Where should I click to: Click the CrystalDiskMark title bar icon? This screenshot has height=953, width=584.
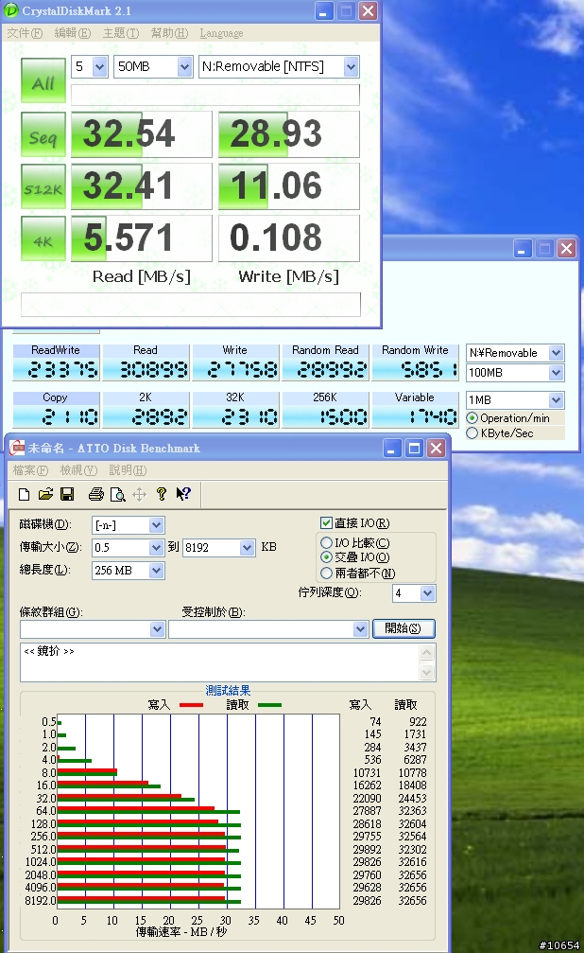11,10
